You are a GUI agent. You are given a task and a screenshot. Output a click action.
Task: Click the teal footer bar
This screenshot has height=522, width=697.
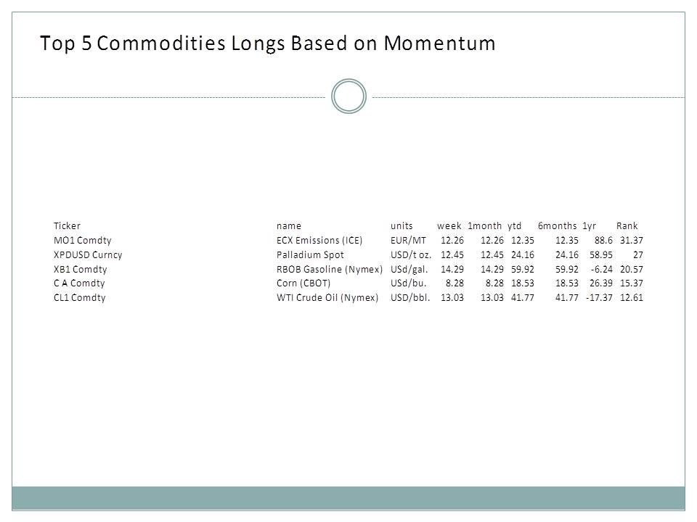coord(348,498)
